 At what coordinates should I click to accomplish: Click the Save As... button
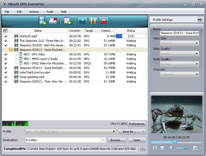click(x=129, y=132)
